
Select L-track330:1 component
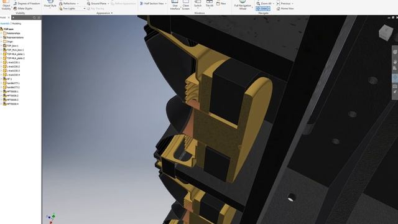click(11, 62)
